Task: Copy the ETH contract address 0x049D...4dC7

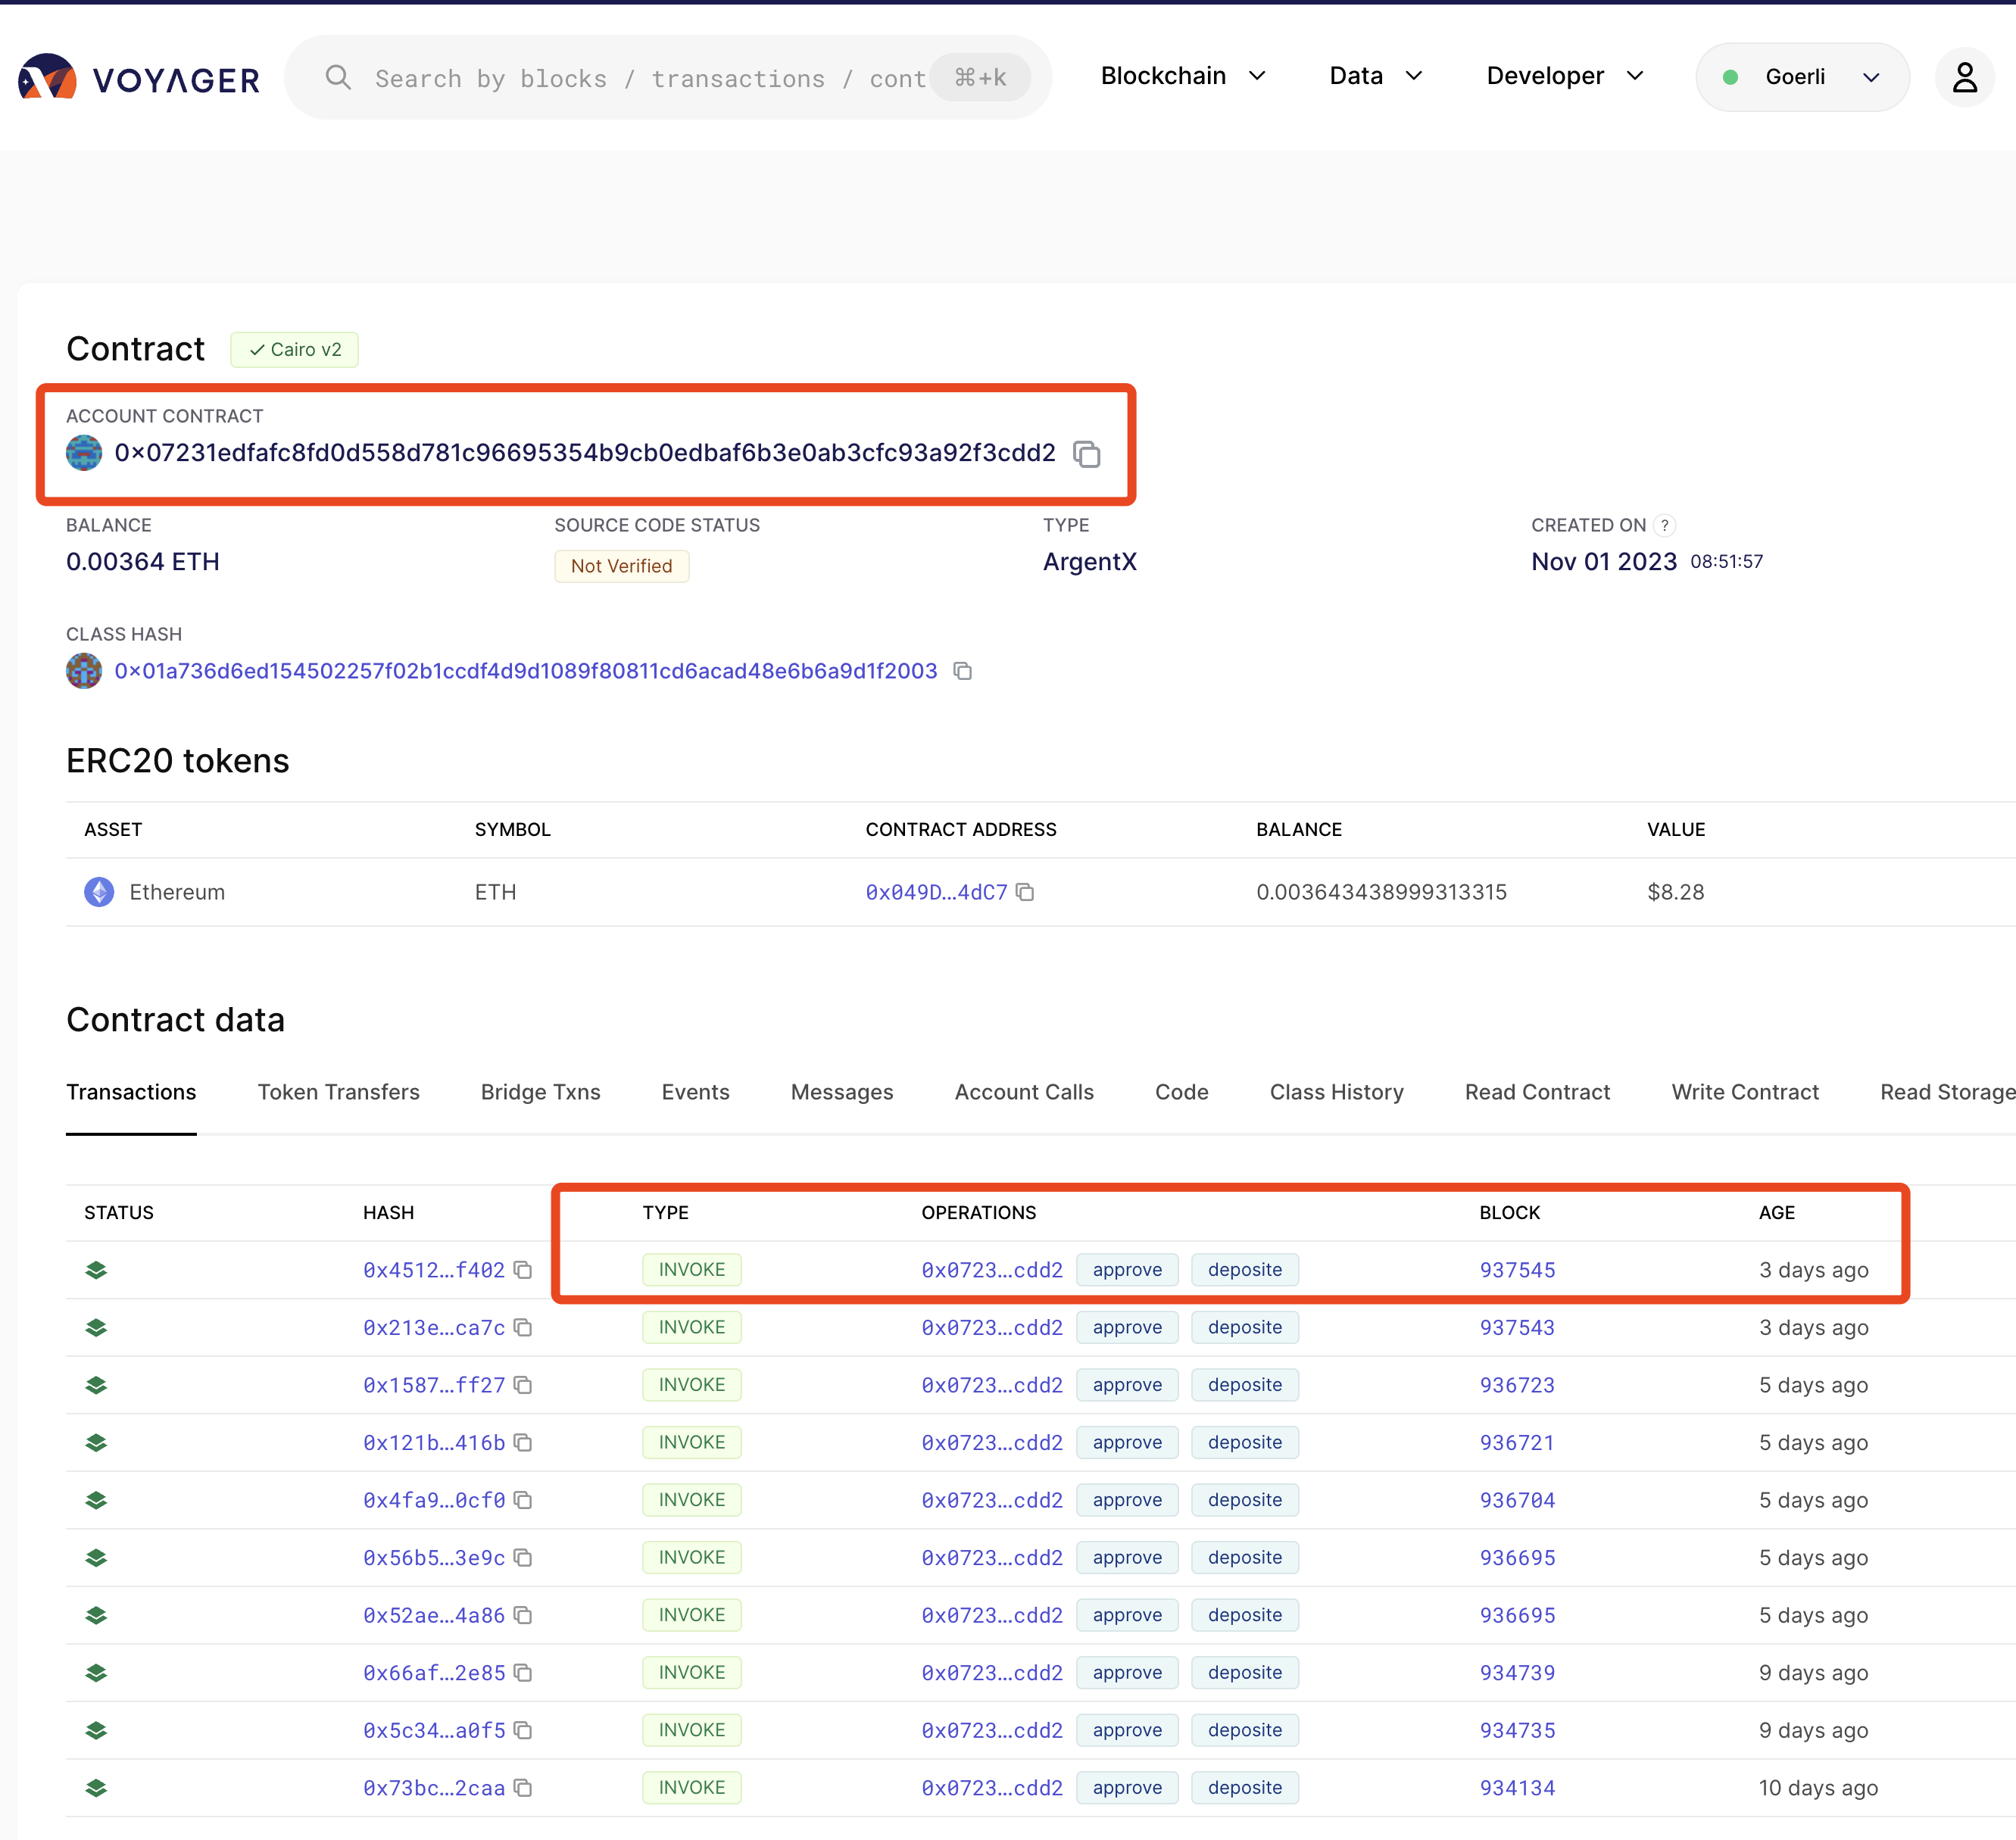Action: tap(1025, 892)
